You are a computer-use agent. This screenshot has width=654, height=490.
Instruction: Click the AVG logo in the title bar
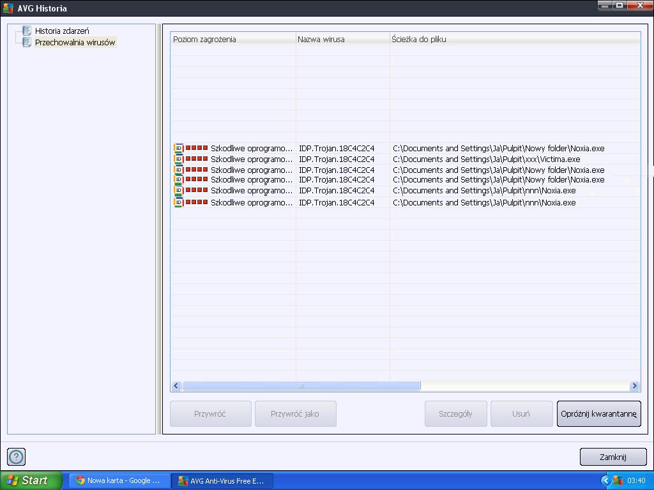(8, 8)
